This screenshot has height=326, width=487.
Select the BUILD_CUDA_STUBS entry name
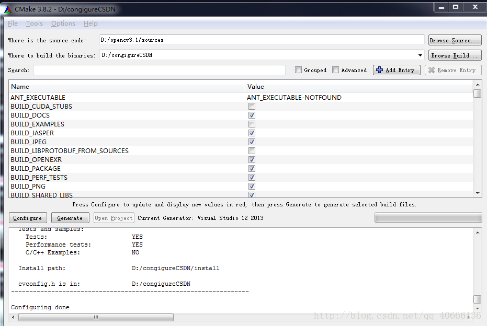(41, 107)
